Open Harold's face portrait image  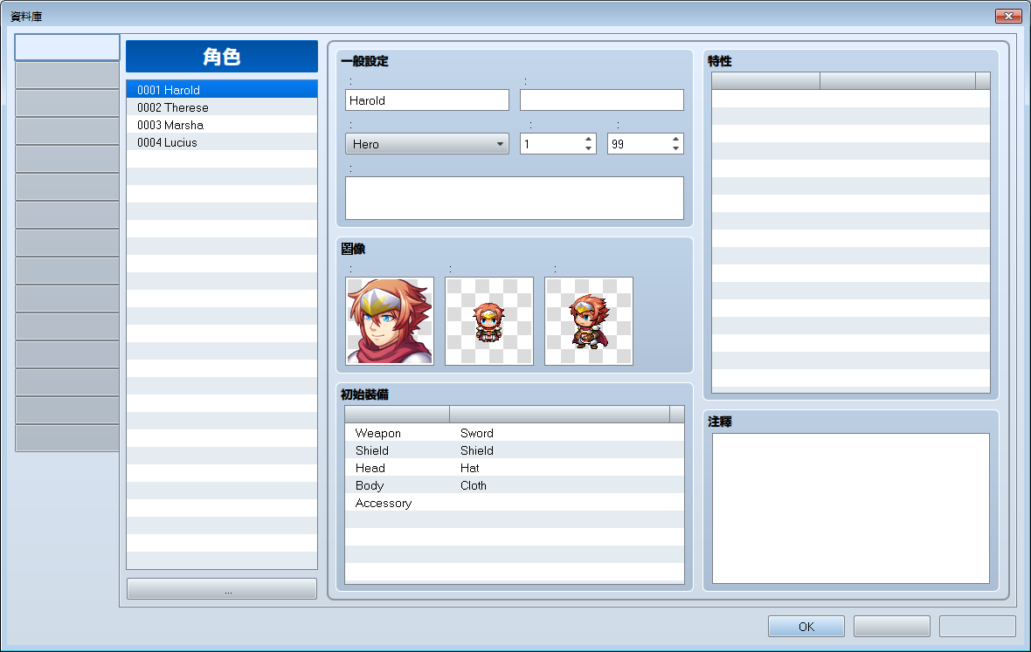point(390,321)
